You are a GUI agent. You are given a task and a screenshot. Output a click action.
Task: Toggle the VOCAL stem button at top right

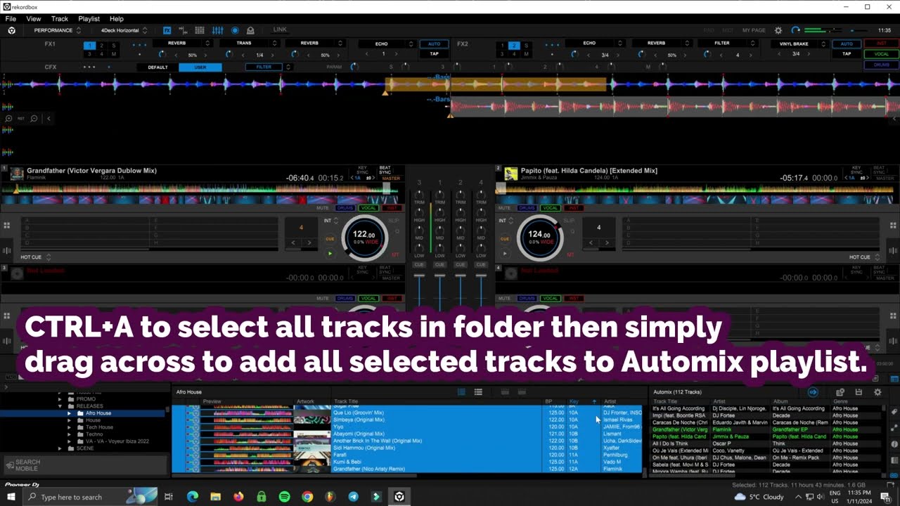click(x=881, y=54)
